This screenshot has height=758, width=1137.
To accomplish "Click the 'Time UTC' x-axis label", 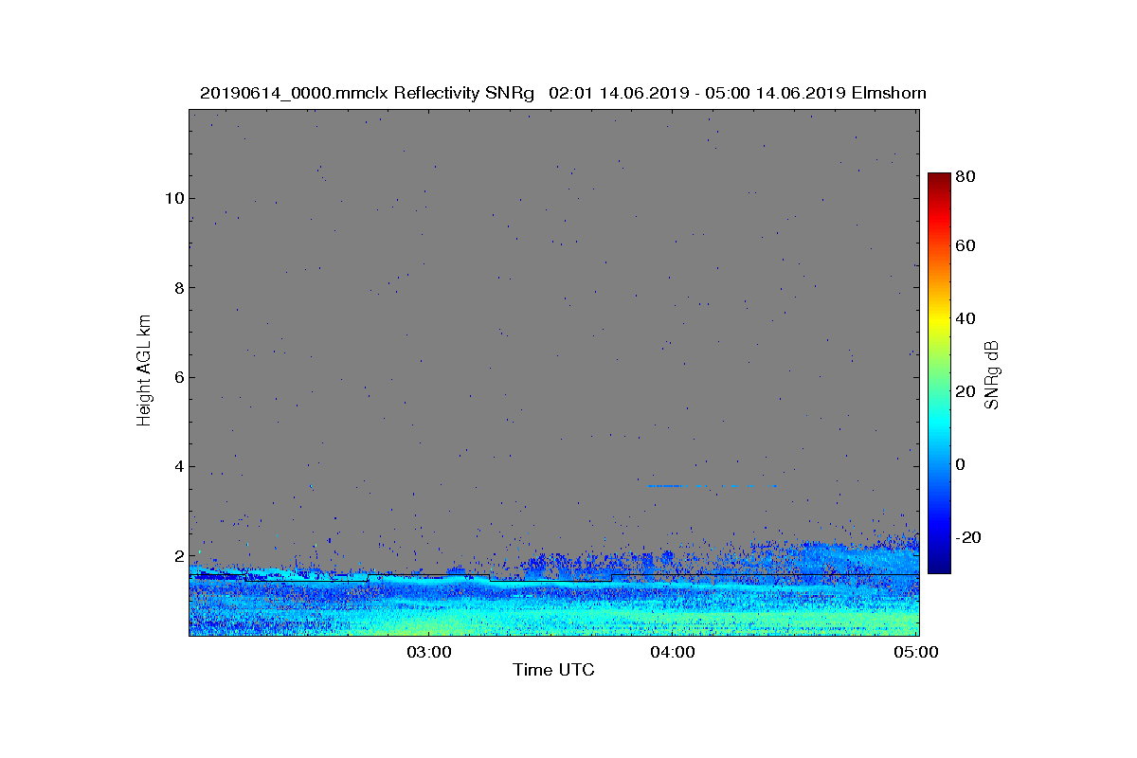I will (554, 670).
